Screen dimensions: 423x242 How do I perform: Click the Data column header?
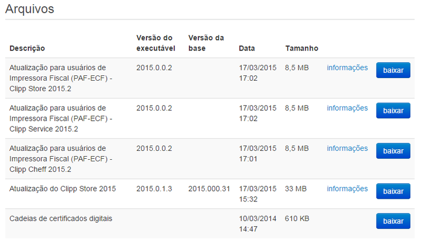247,49
